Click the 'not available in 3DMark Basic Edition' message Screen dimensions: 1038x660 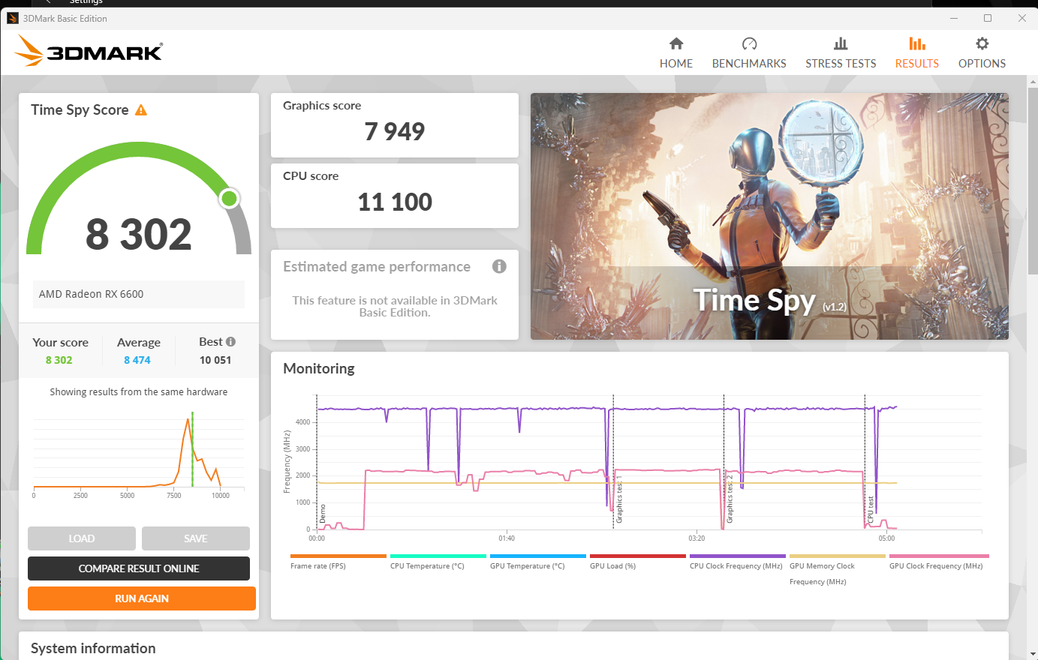point(395,306)
